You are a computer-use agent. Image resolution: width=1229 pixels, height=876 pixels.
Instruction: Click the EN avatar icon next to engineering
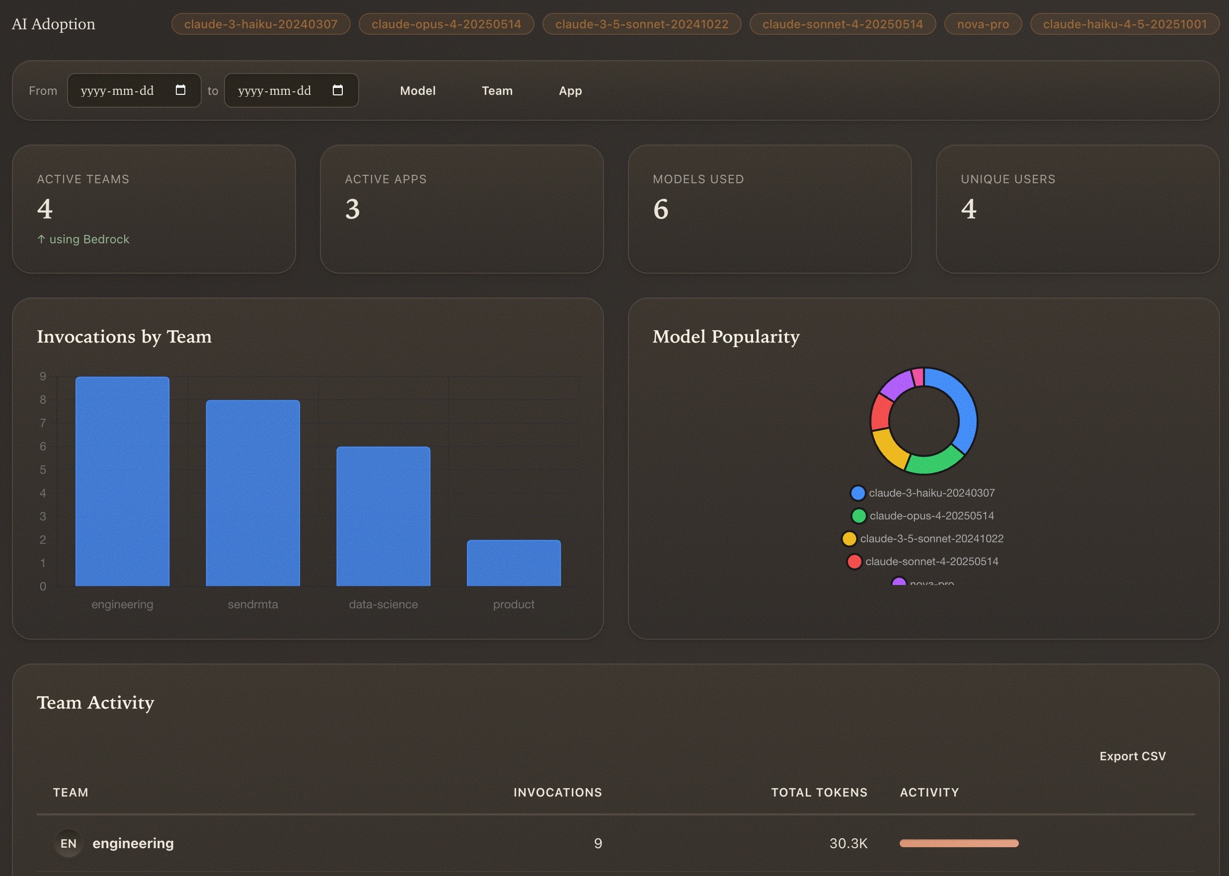tap(68, 843)
